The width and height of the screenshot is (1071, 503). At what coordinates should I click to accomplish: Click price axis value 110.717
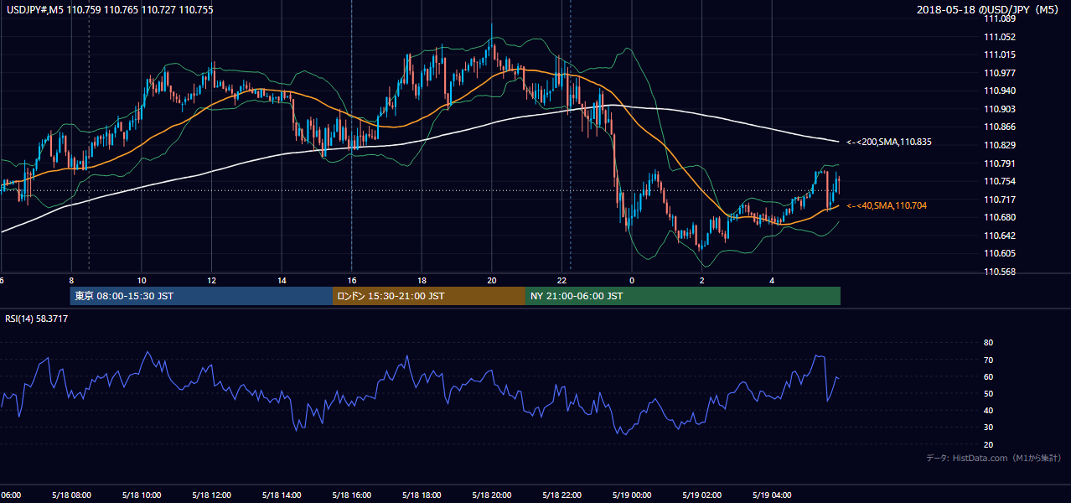(x=1001, y=200)
